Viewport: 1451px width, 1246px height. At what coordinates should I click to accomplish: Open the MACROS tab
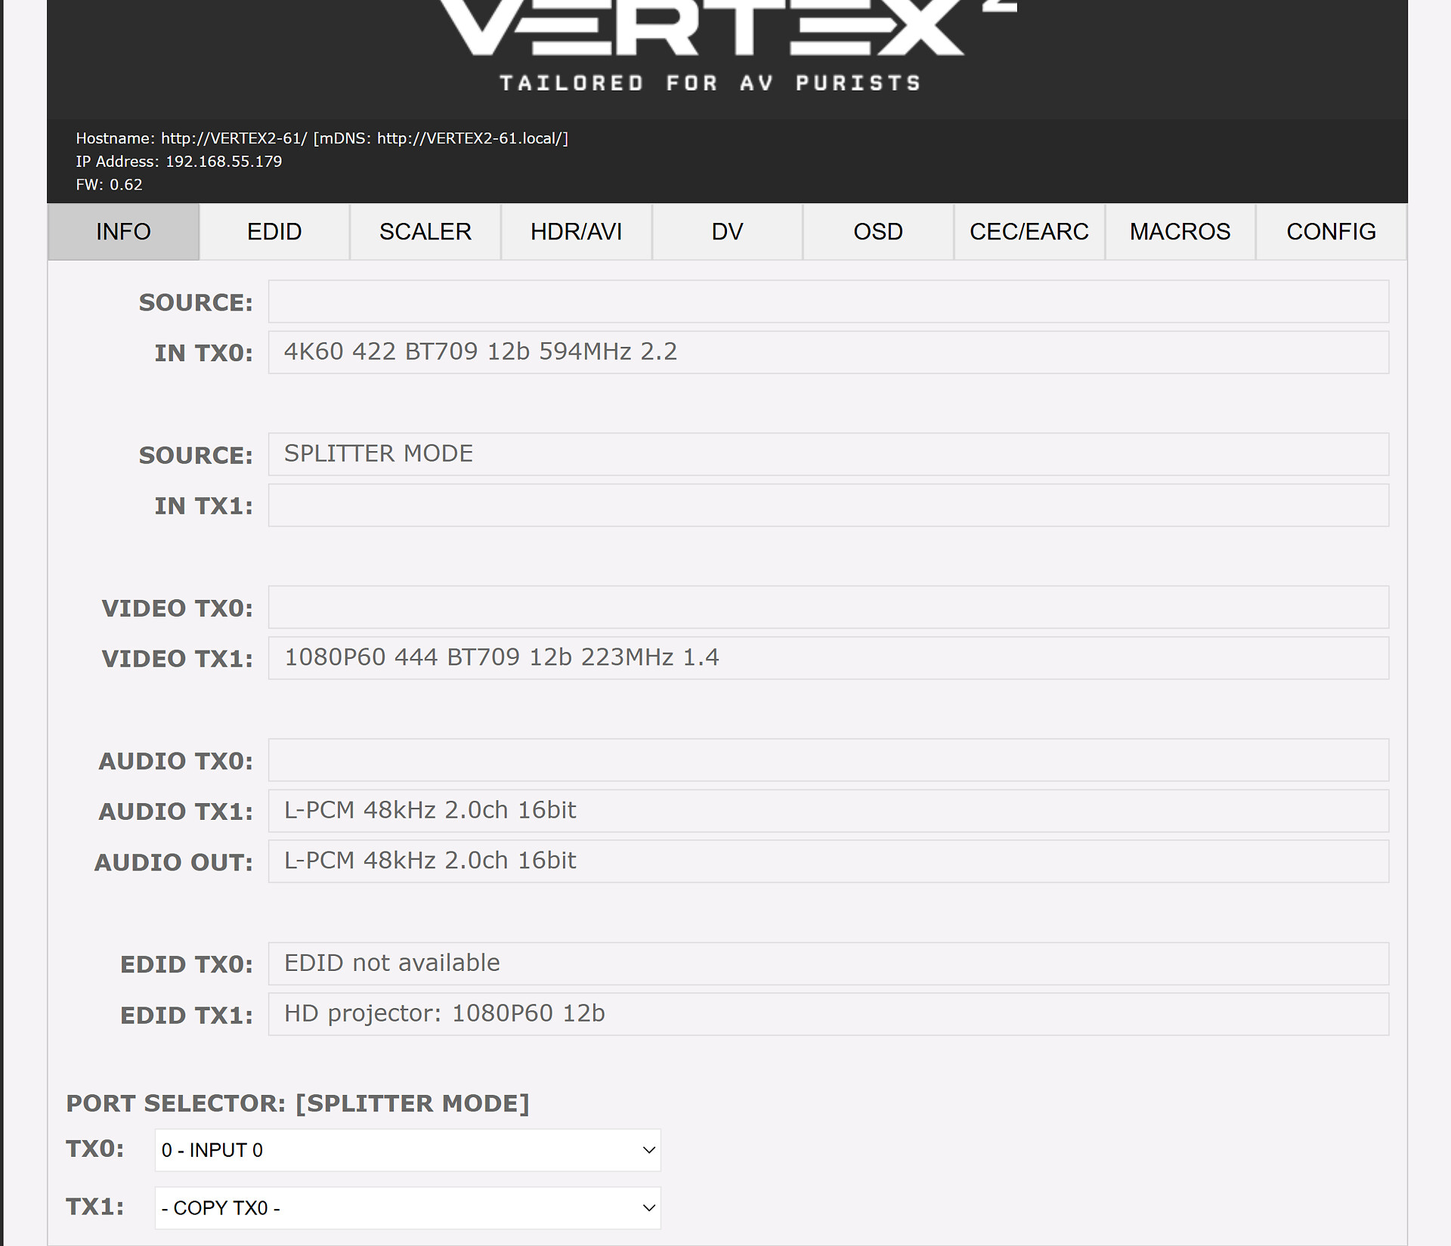point(1180,231)
